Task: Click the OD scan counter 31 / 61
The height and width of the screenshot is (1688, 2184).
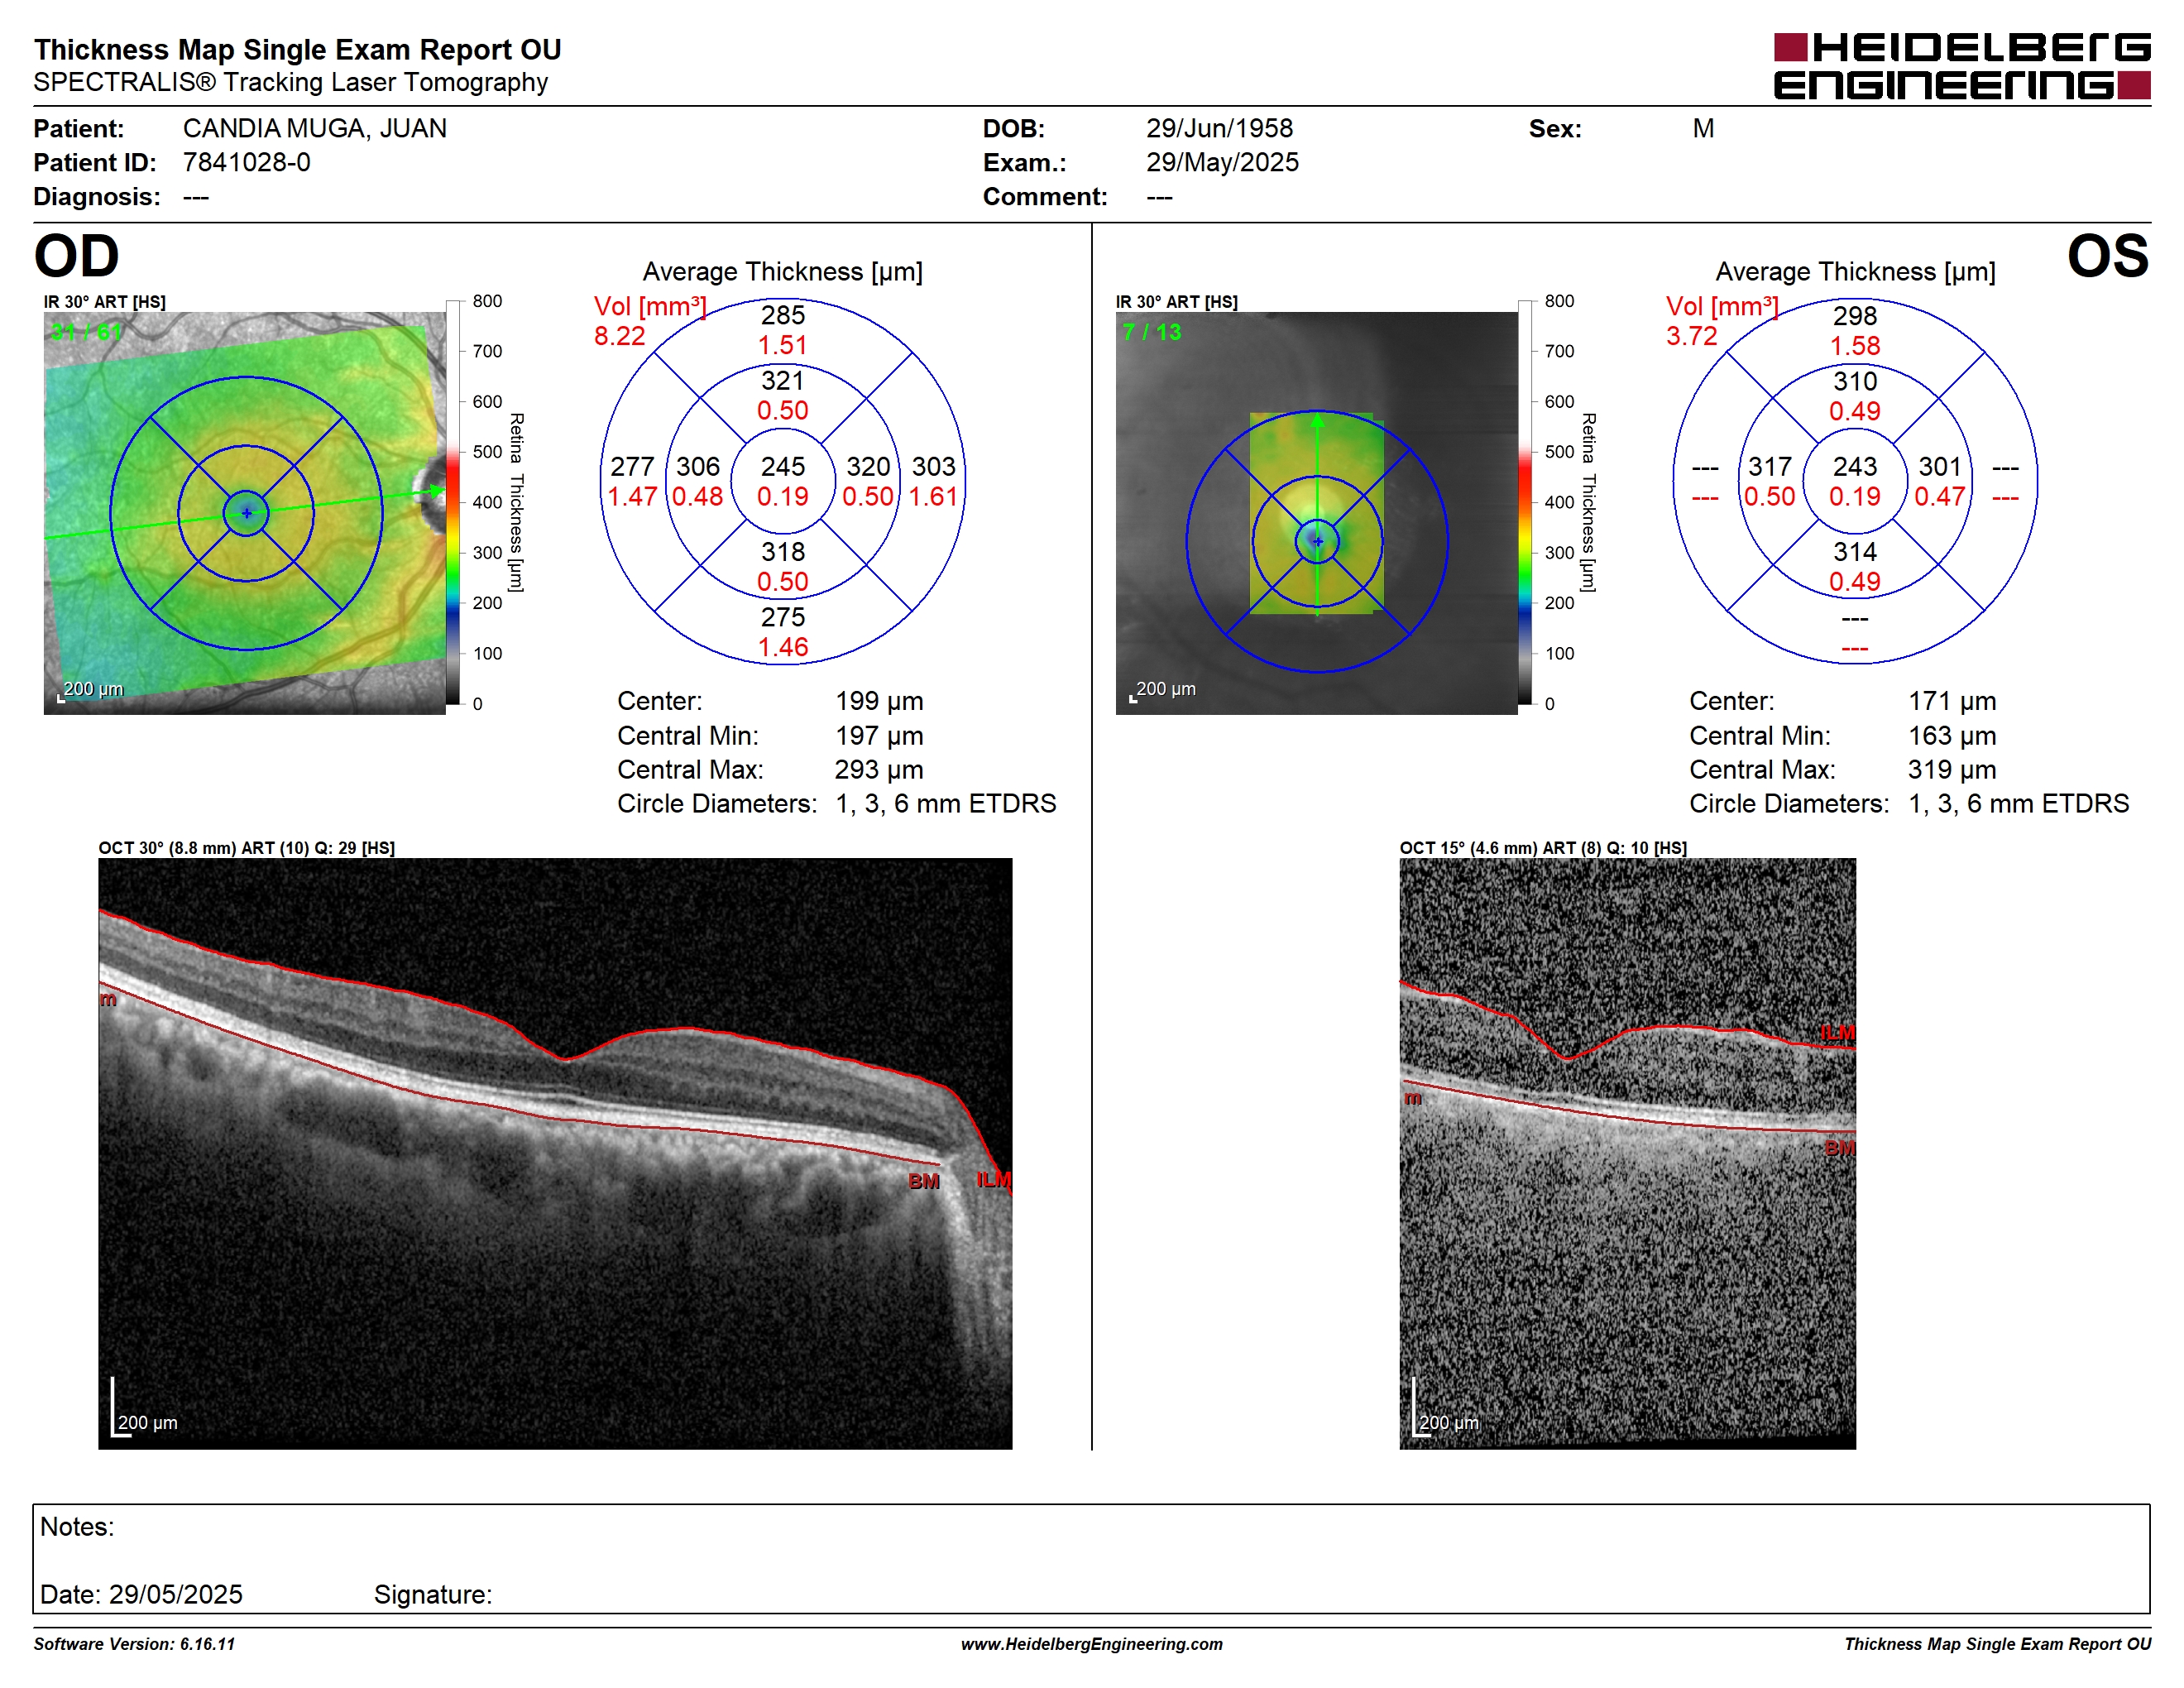Action: click(86, 332)
